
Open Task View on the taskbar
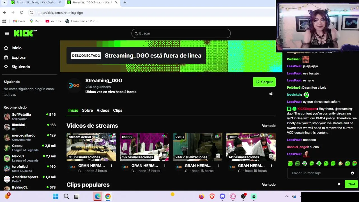tap(76, 196)
